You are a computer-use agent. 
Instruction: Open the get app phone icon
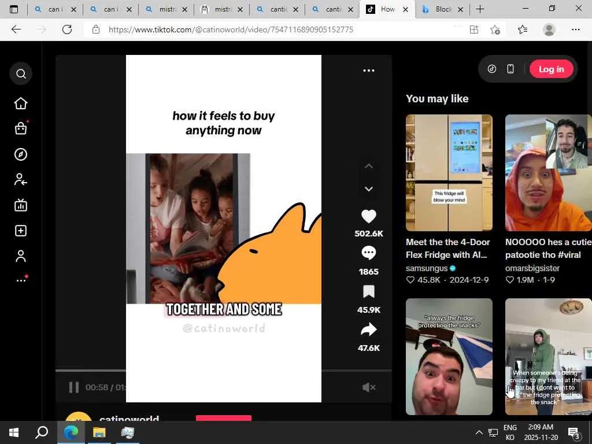tap(510, 69)
